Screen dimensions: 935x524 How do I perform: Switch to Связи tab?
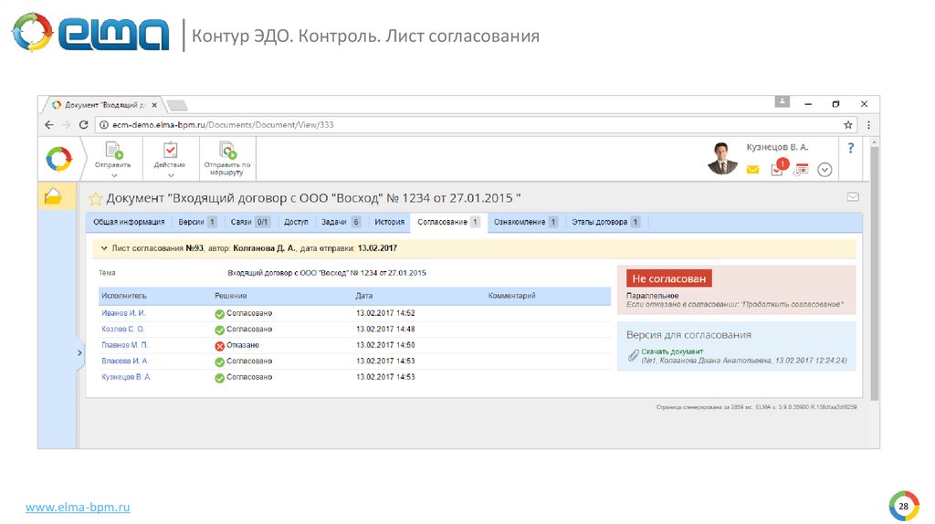point(250,222)
